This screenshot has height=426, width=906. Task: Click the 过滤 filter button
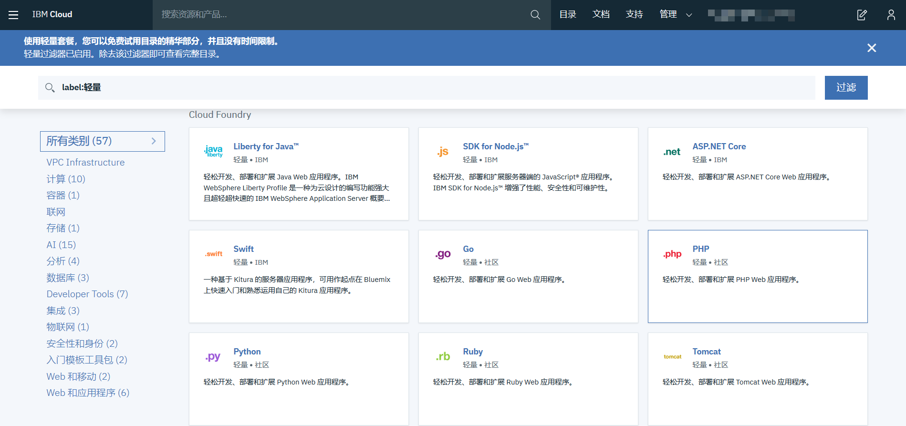846,88
